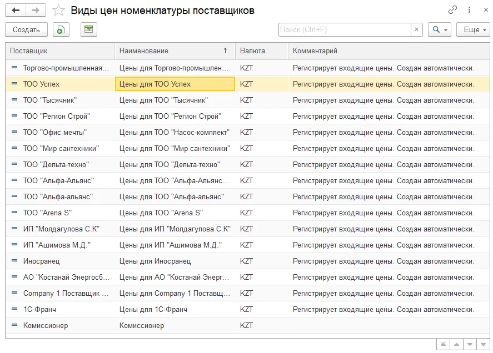Select supplier ТОО "Тысячник"

click(x=50, y=100)
